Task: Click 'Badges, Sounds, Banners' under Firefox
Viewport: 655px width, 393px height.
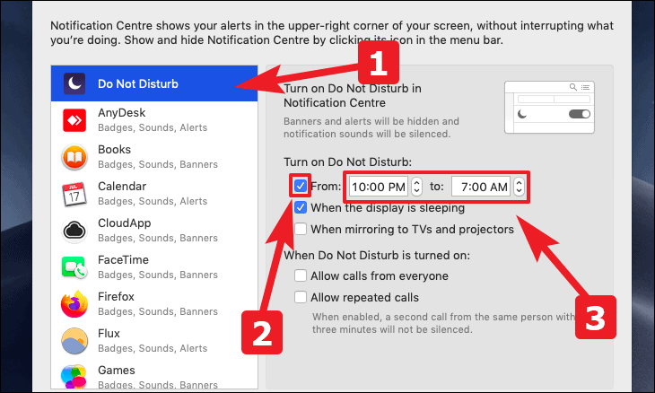Action: (158, 311)
